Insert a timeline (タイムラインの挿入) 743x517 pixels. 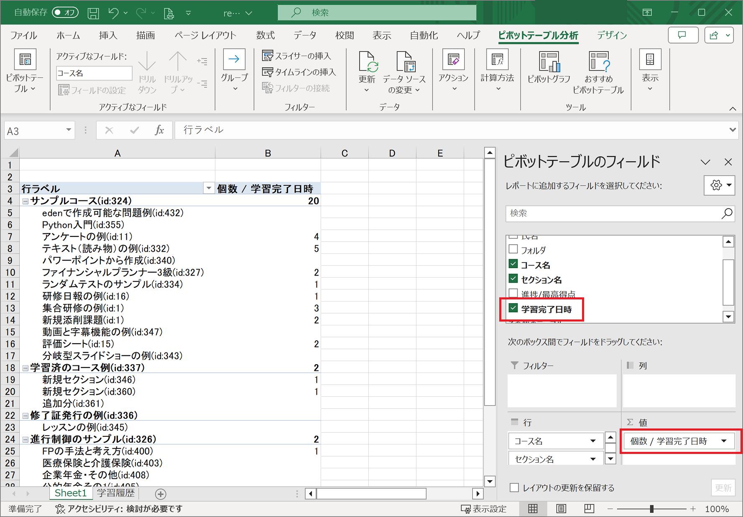point(299,72)
